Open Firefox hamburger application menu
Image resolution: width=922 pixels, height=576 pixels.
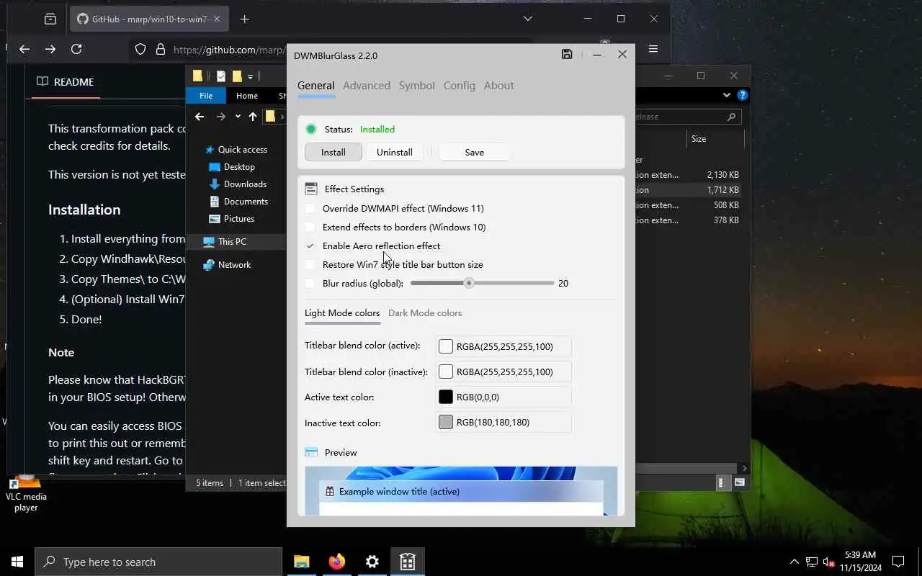coord(653,49)
